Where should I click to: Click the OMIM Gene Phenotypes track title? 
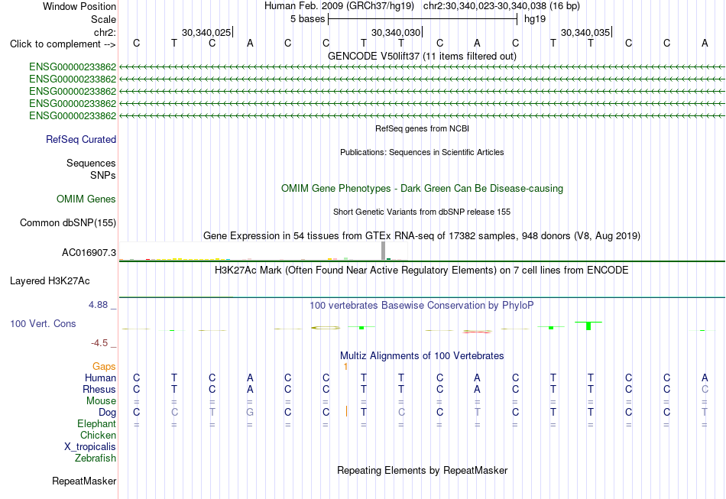[x=422, y=189]
